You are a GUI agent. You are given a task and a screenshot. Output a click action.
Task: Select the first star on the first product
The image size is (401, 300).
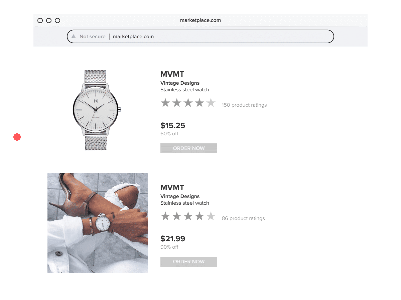[165, 103]
